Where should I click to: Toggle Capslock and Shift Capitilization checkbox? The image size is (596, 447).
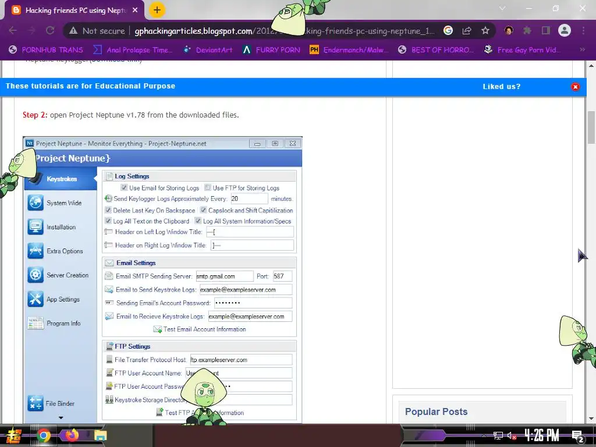pos(203,210)
